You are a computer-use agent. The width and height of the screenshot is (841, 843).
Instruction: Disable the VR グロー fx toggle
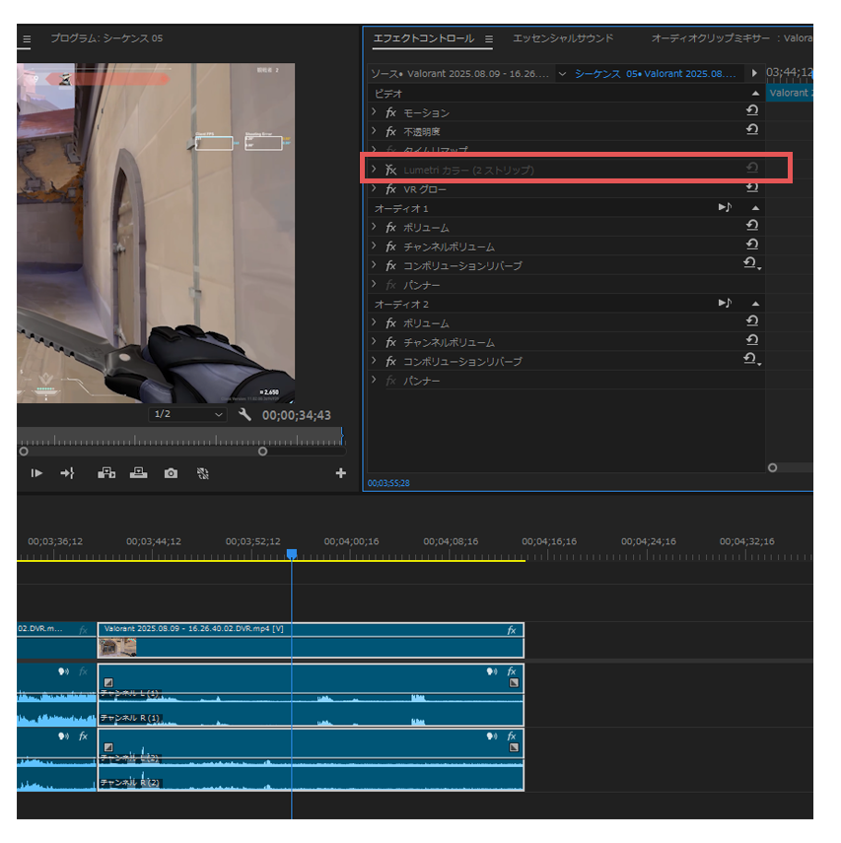point(391,189)
